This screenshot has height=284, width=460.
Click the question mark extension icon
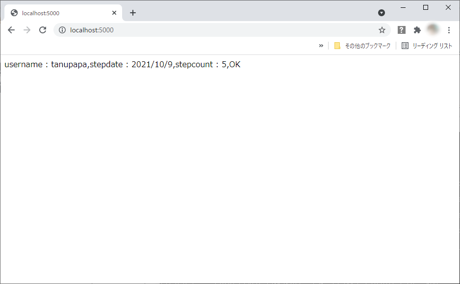tap(402, 30)
